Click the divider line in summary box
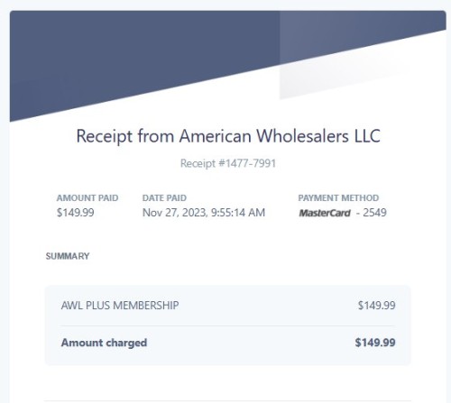Screen dimensions: 451x403 [228, 325]
